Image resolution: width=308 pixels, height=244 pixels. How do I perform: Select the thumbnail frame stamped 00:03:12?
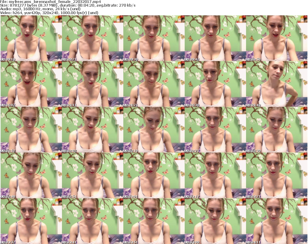click(x=215, y=176)
